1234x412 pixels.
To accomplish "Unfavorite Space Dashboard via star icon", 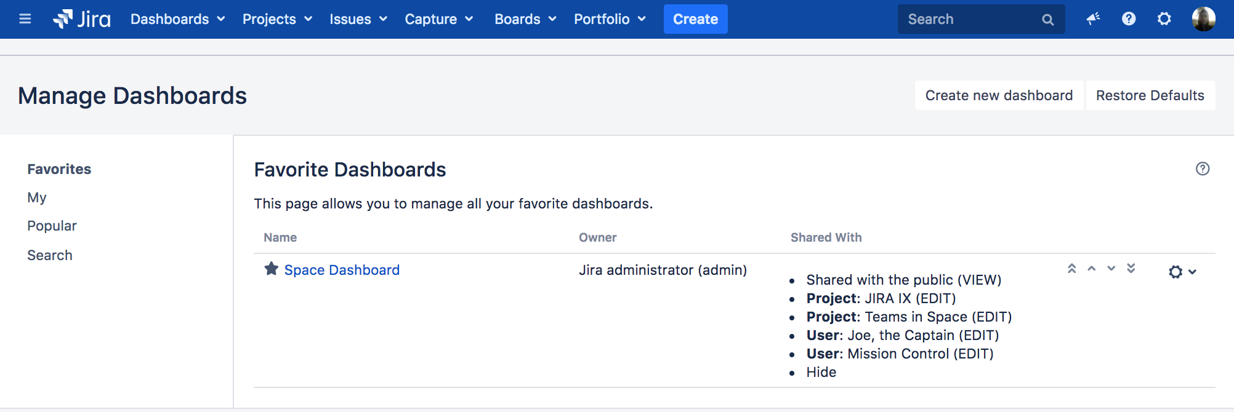I will click(x=271, y=269).
